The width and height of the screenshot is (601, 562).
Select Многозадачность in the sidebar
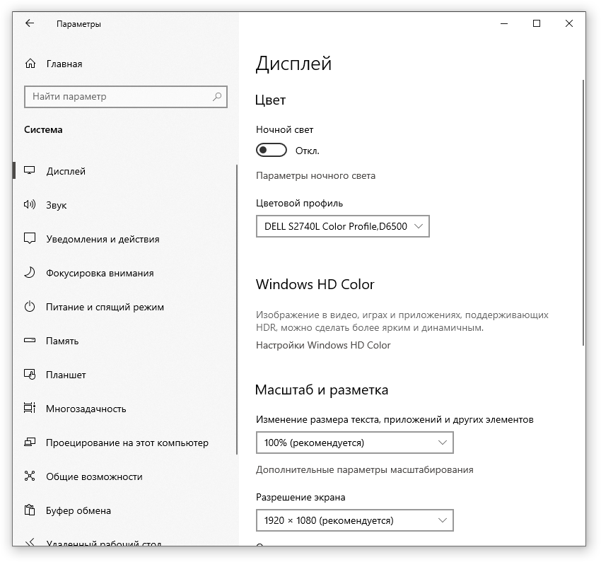pos(86,409)
